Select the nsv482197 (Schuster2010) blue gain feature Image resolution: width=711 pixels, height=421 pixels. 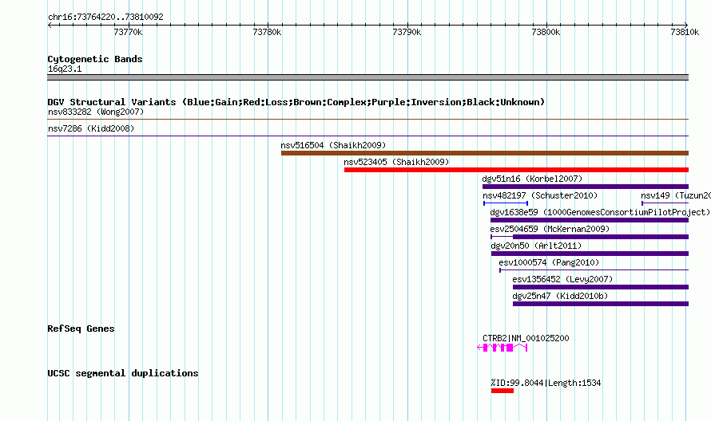(506, 203)
